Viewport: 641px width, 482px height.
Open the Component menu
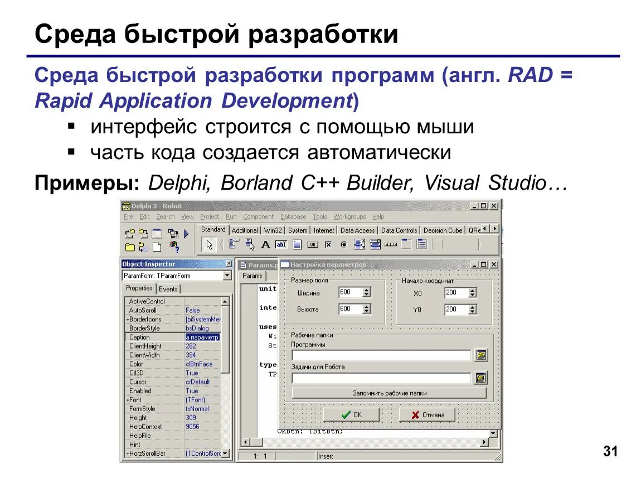[259, 217]
